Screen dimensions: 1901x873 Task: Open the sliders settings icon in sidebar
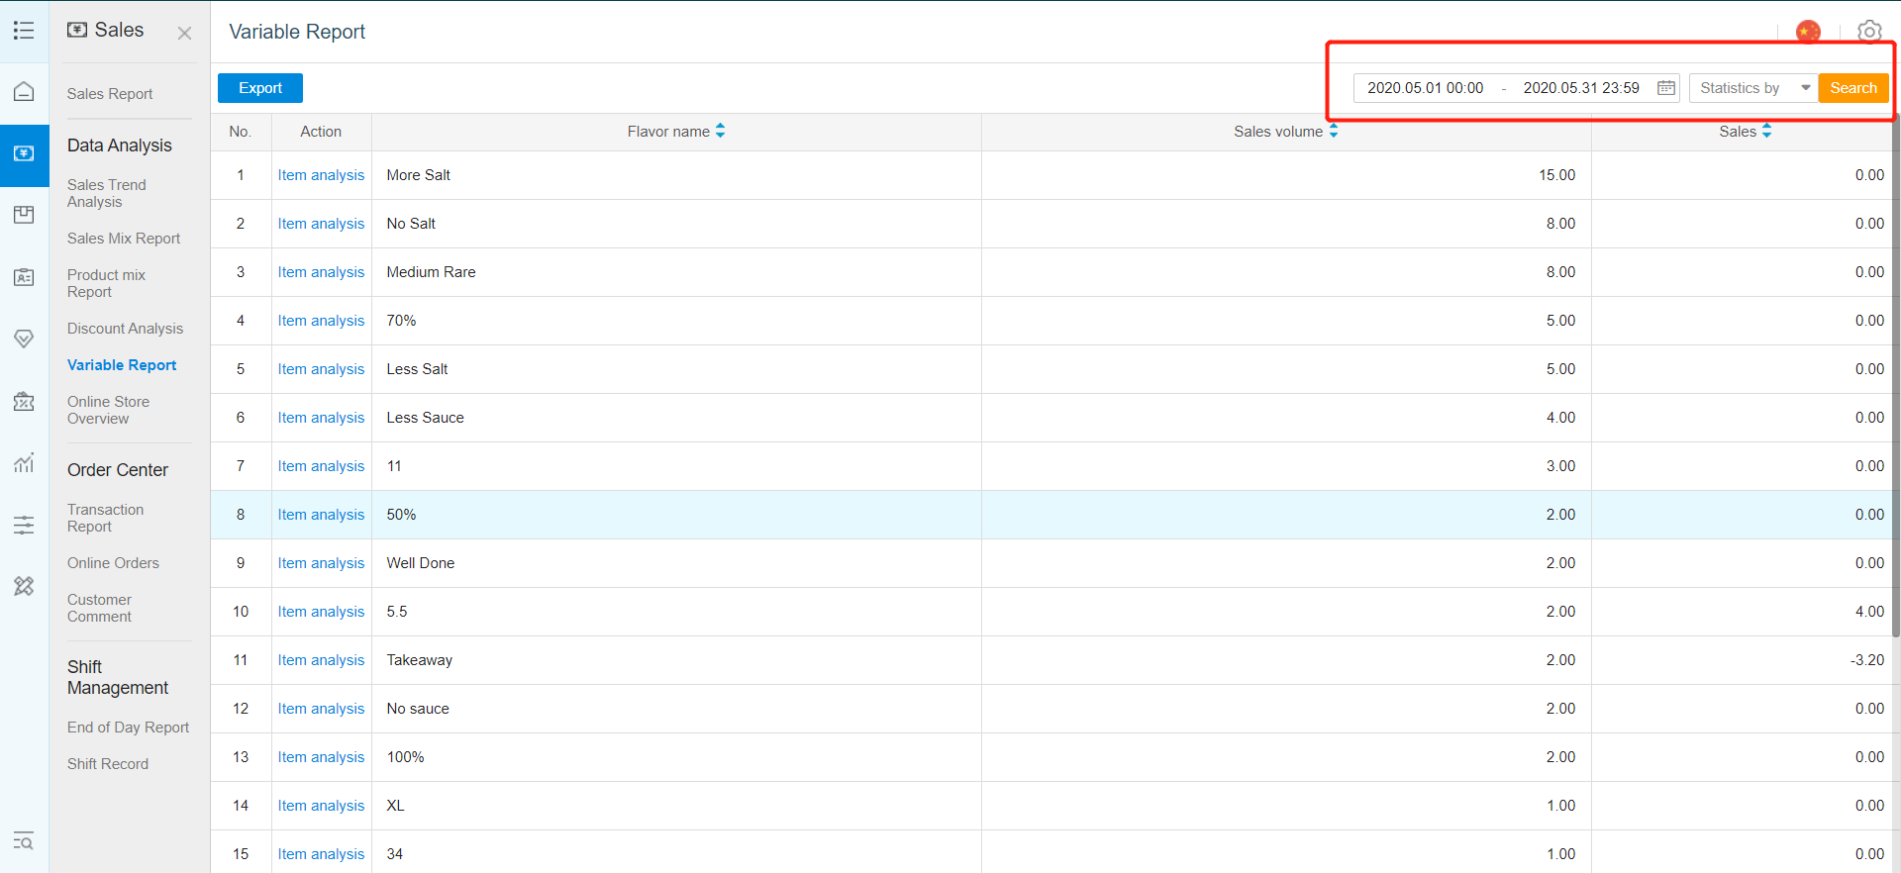click(x=24, y=525)
